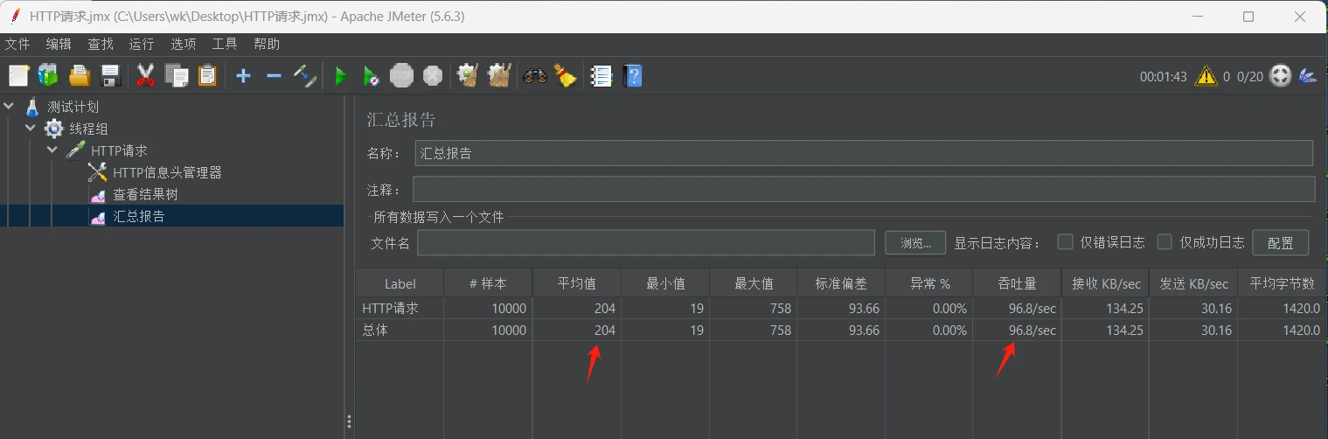The width and height of the screenshot is (1328, 439).
Task: Open the 运行 menu
Action: tap(142, 44)
